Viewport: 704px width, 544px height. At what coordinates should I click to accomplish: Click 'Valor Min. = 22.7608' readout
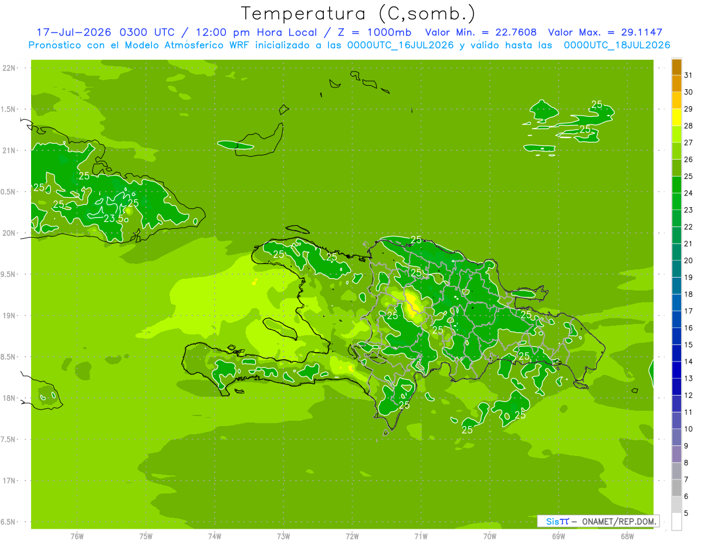click(x=480, y=32)
